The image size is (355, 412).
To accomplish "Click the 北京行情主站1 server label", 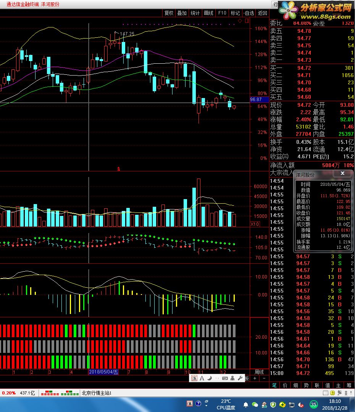I will 97,393.
